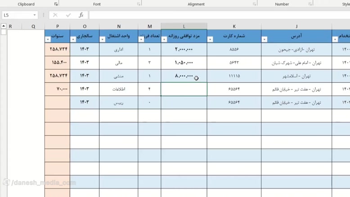
Task: Click the Cancel (X) formula bar icon
Action: point(55,15)
